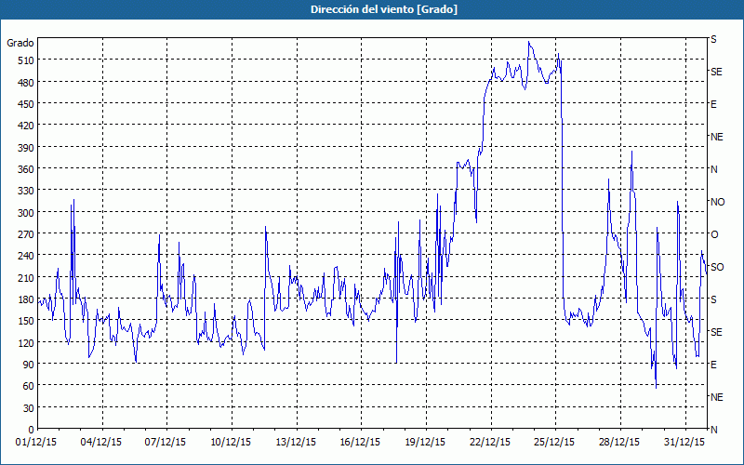Click the 480 y-axis value
This screenshot has height=465, width=744.
(26, 83)
